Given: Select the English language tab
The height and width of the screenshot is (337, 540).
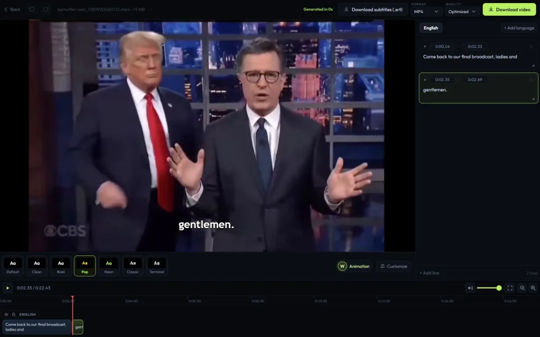Looking at the screenshot, I should (430, 28).
